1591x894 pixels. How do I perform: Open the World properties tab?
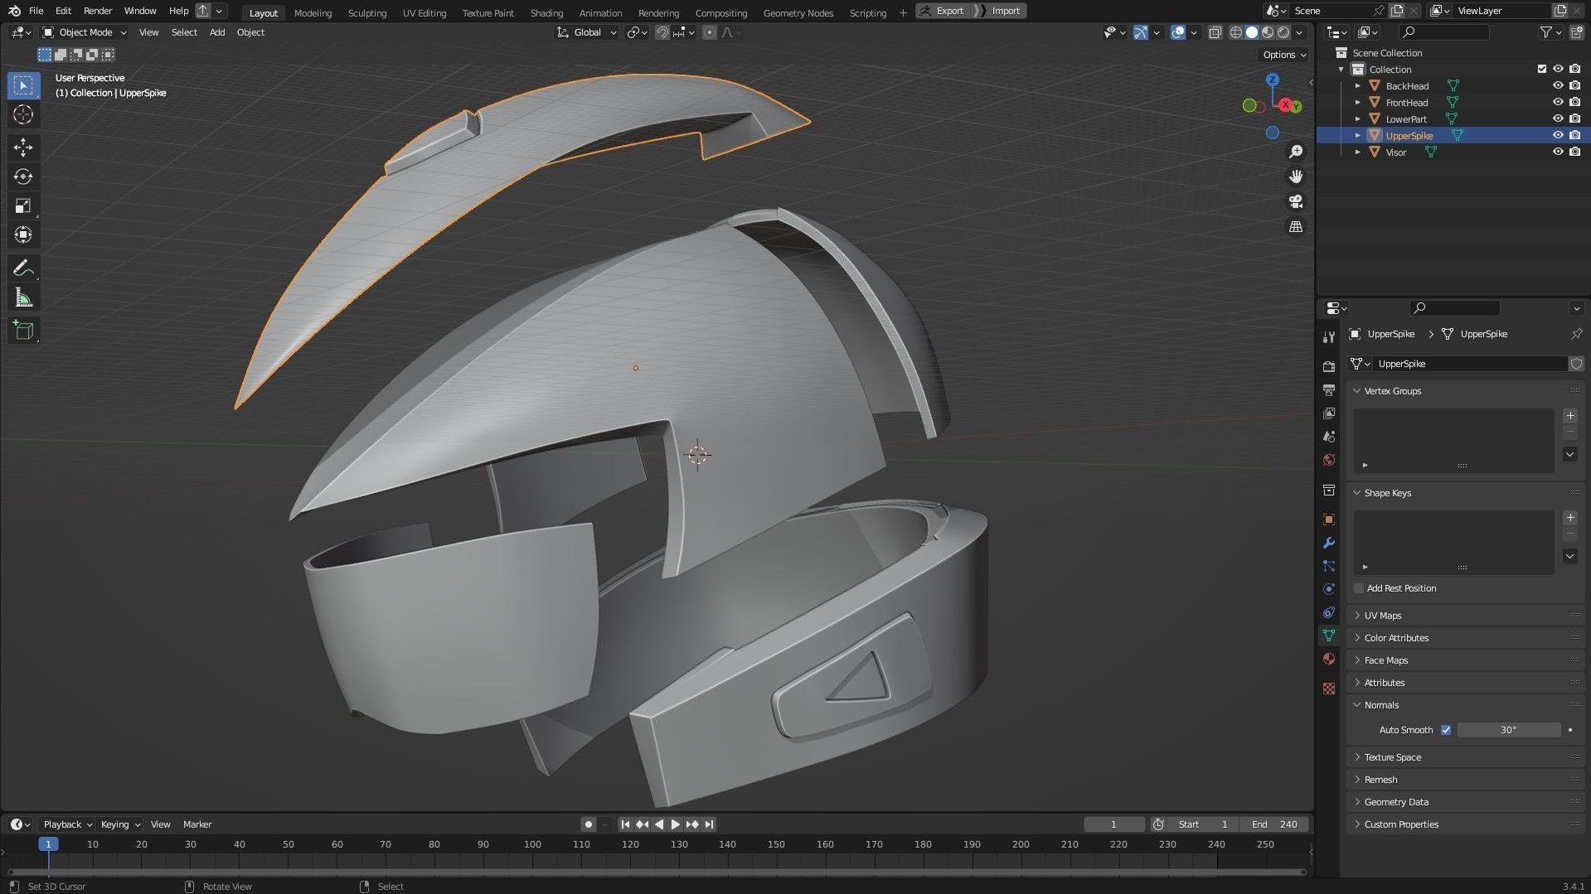[x=1329, y=460]
